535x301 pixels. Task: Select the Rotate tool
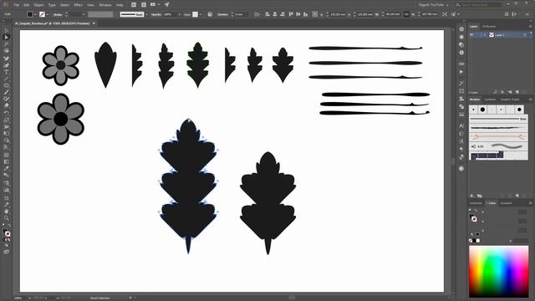pyautogui.click(x=7, y=113)
